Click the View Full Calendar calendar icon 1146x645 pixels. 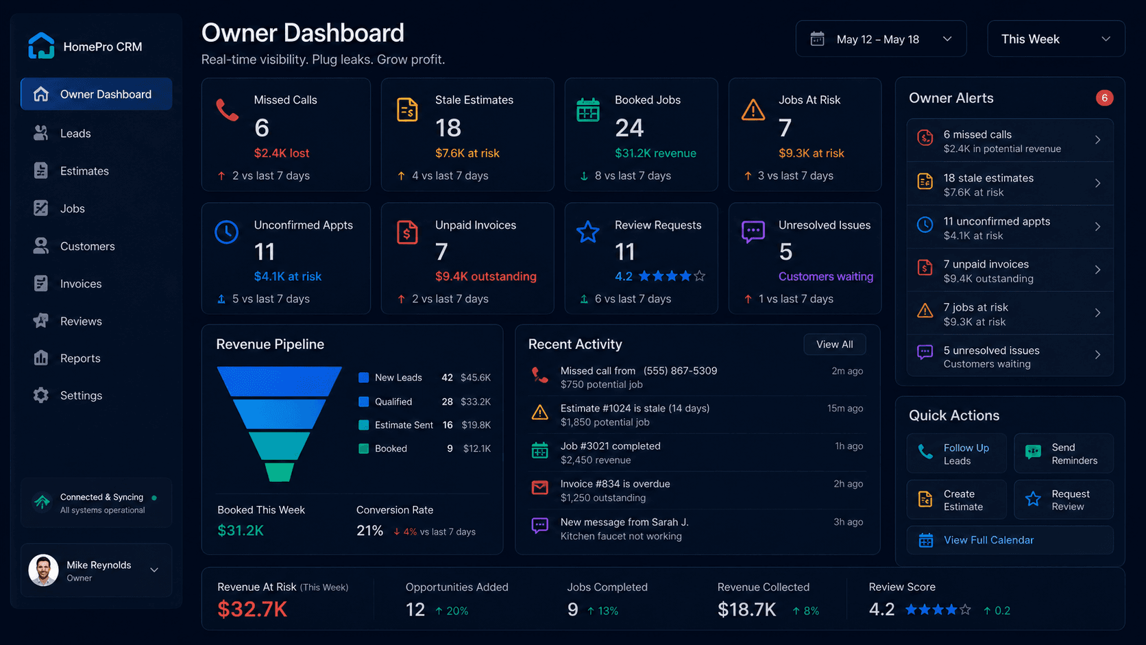[x=926, y=540]
